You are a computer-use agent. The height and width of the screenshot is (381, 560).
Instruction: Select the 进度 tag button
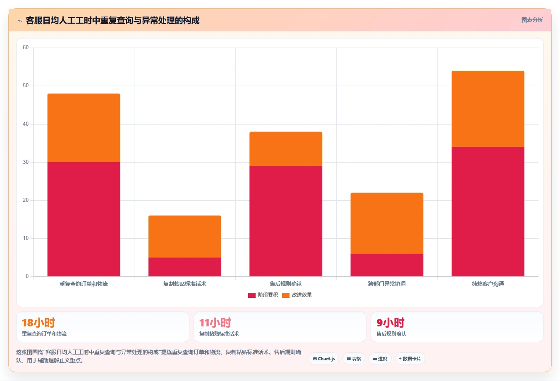[380, 359]
